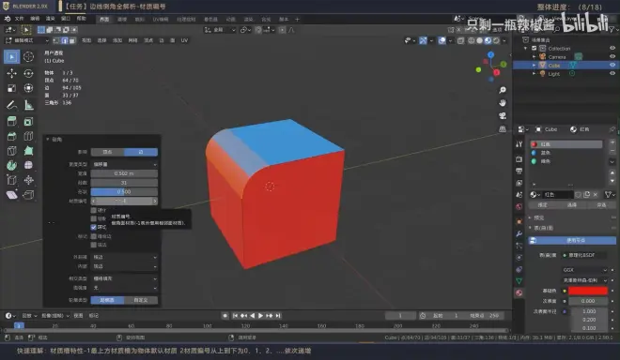Viewport: 620px width, 360px height.
Task: Pick the Measure ruler tool
Action: click(x=28, y=105)
